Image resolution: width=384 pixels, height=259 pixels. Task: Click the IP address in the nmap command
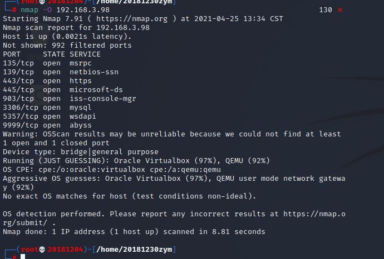[82, 10]
